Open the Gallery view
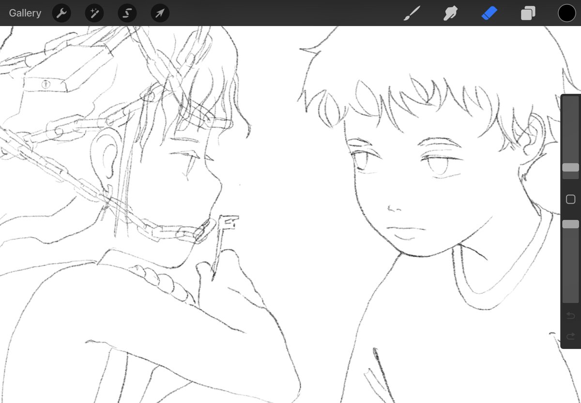 coord(25,13)
